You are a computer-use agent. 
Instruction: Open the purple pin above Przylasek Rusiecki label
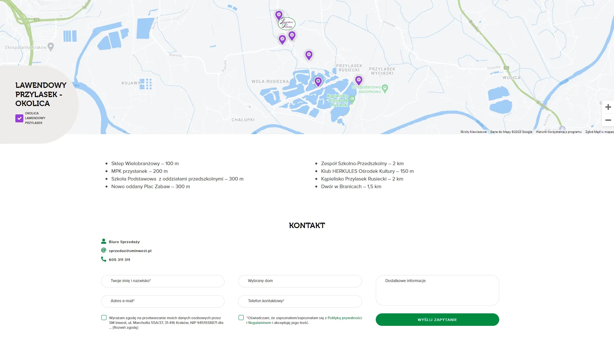tap(309, 56)
